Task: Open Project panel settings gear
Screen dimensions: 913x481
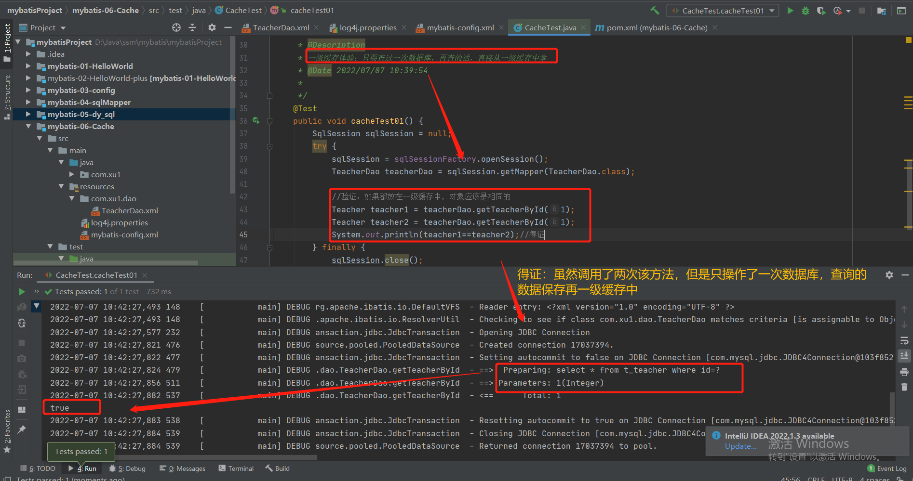Action: (x=212, y=27)
